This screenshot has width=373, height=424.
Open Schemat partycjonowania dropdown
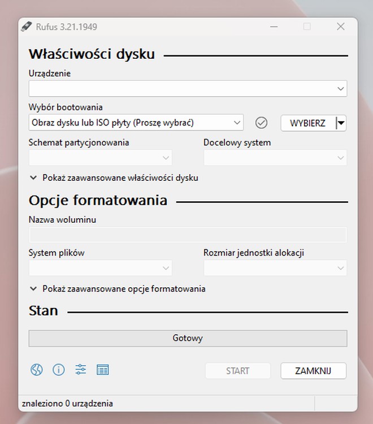point(100,158)
